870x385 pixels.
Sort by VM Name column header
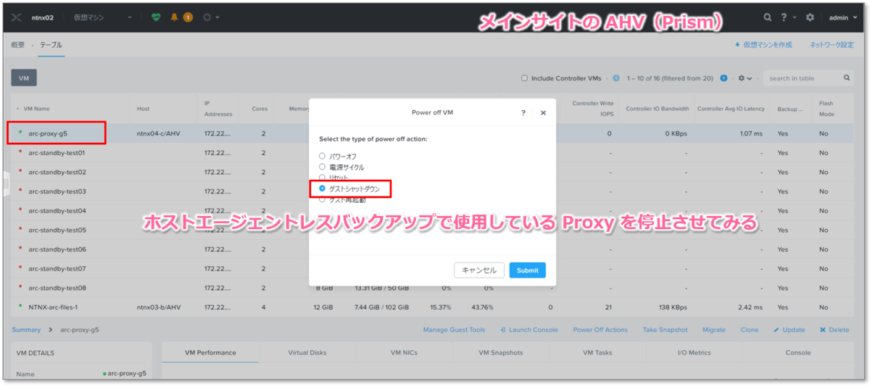(x=36, y=109)
